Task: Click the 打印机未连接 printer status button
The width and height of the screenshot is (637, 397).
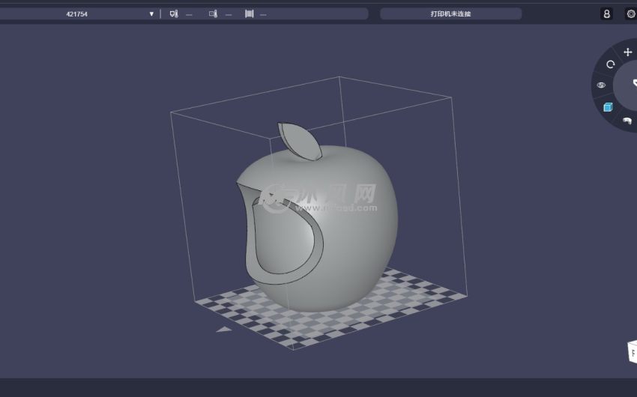Action: (450, 13)
